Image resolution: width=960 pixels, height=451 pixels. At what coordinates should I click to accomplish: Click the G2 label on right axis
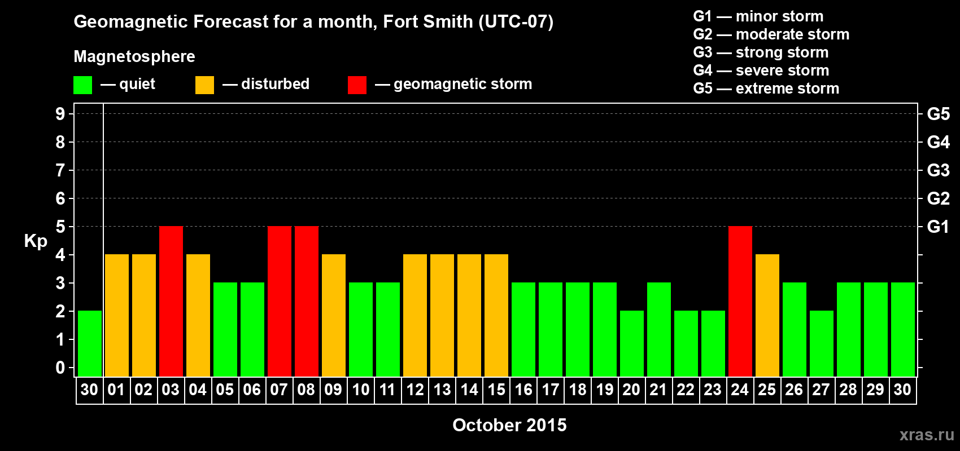coord(938,198)
